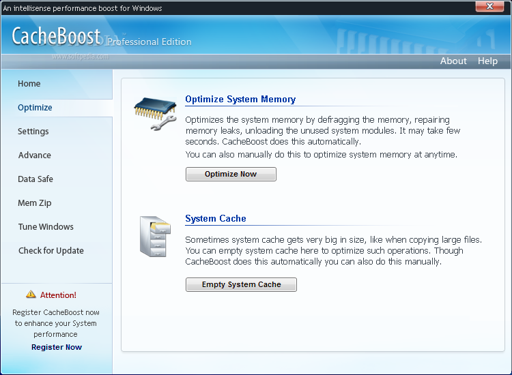Click the Empty System Cache button

(x=241, y=284)
